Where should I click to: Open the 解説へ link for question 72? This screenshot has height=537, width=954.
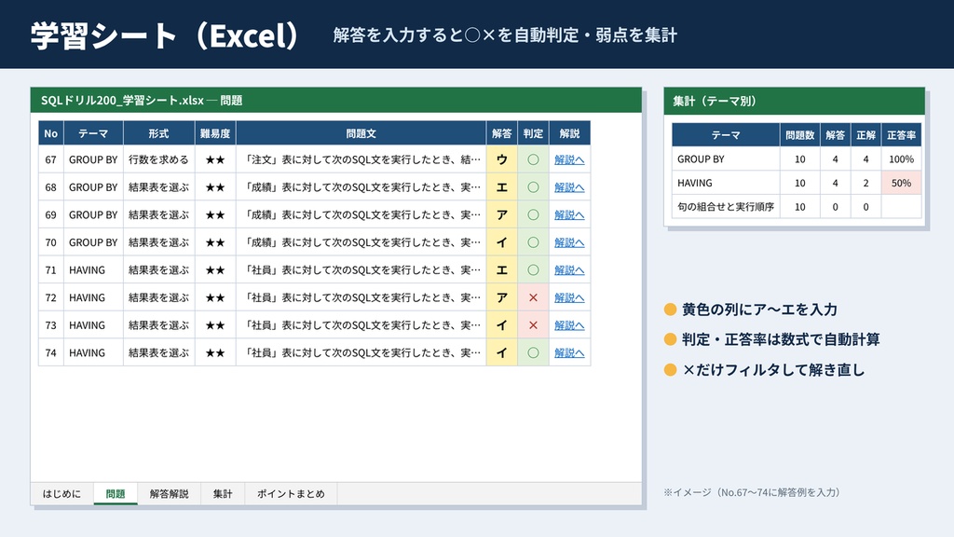pos(569,297)
